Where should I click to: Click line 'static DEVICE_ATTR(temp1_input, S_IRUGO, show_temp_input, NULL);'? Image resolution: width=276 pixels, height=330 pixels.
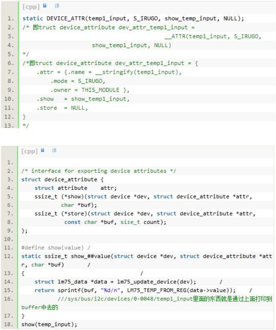tap(133, 18)
